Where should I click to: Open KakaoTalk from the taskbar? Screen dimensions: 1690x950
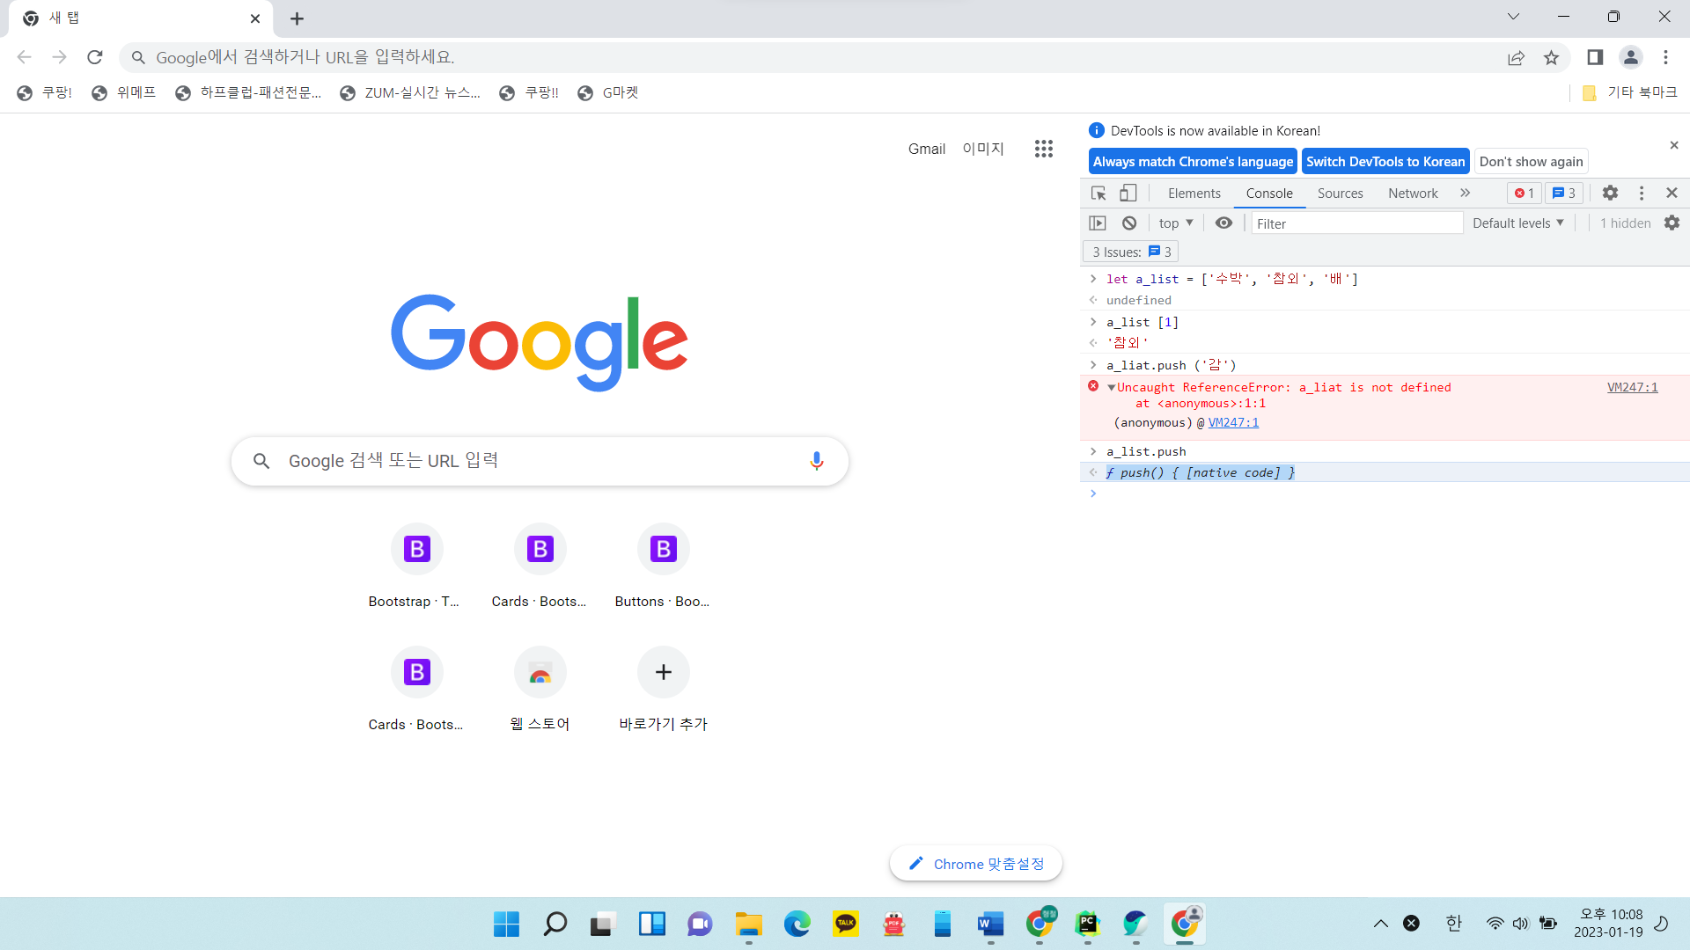845,924
